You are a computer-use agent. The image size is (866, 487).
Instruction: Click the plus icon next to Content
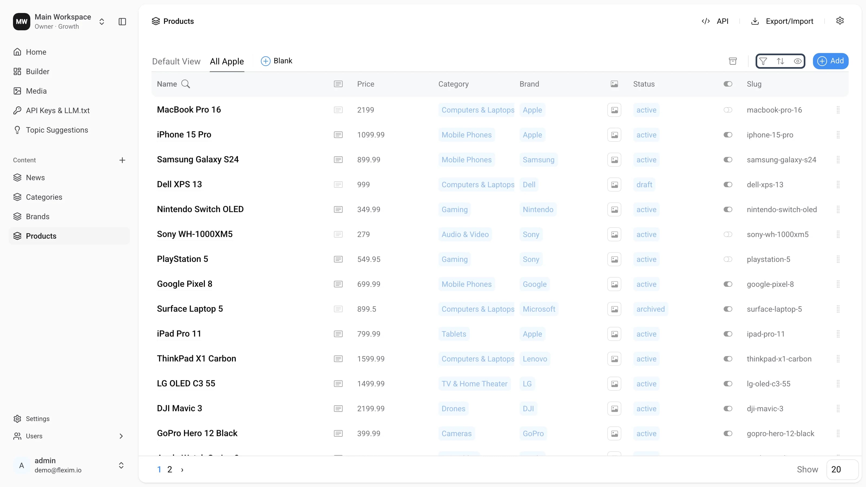122,160
